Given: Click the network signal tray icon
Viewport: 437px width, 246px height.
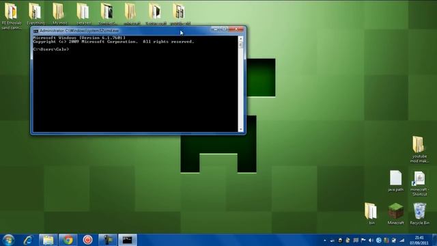Looking at the screenshot, I should click(x=401, y=240).
